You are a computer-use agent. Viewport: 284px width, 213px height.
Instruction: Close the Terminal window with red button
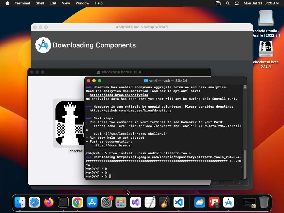click(88, 81)
